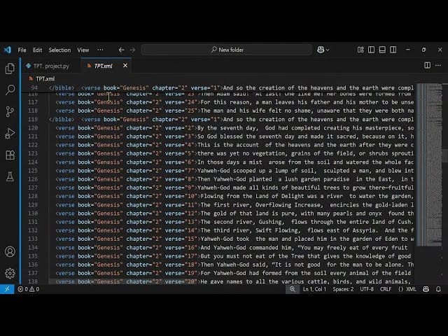Open editor More Actions ellipsis
This screenshot has width=448, height=336.
[x=438, y=65]
